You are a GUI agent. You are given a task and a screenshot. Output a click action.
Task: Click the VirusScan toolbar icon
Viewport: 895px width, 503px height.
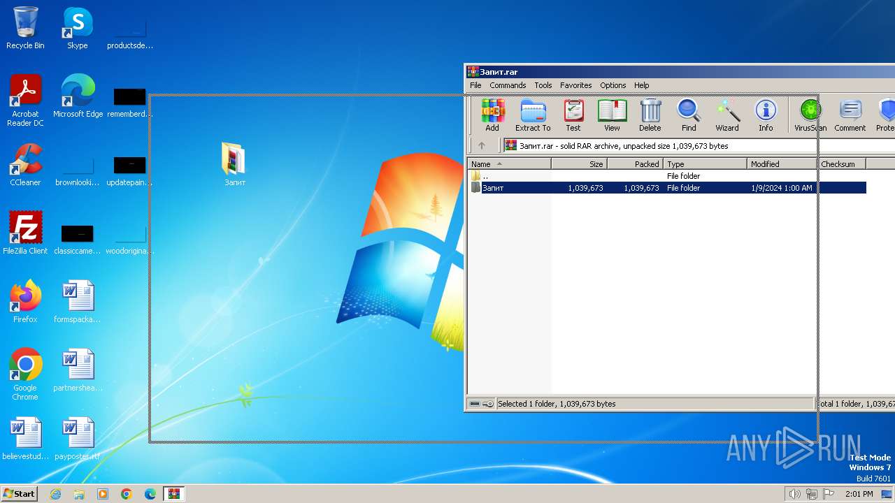[810, 115]
